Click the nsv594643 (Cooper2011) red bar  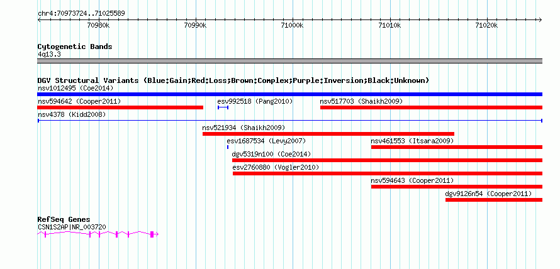tap(456, 187)
